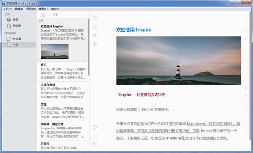Image resolution: width=253 pixels, height=153 pixels.
Task: Open the 查看(V) menu
Action: pyautogui.click(x=43, y=9)
